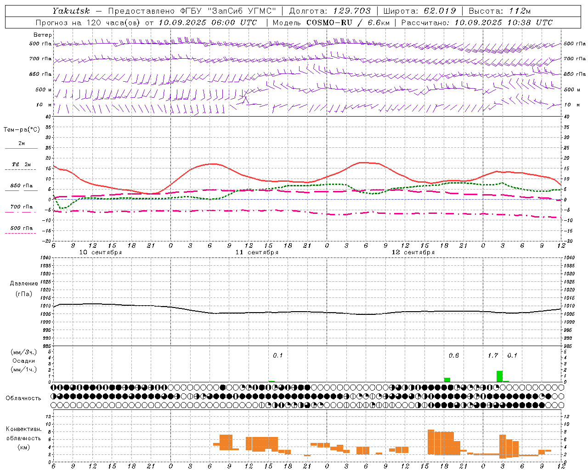
Task: Select the '0.6' precipitation amount value
Action: coord(453,356)
